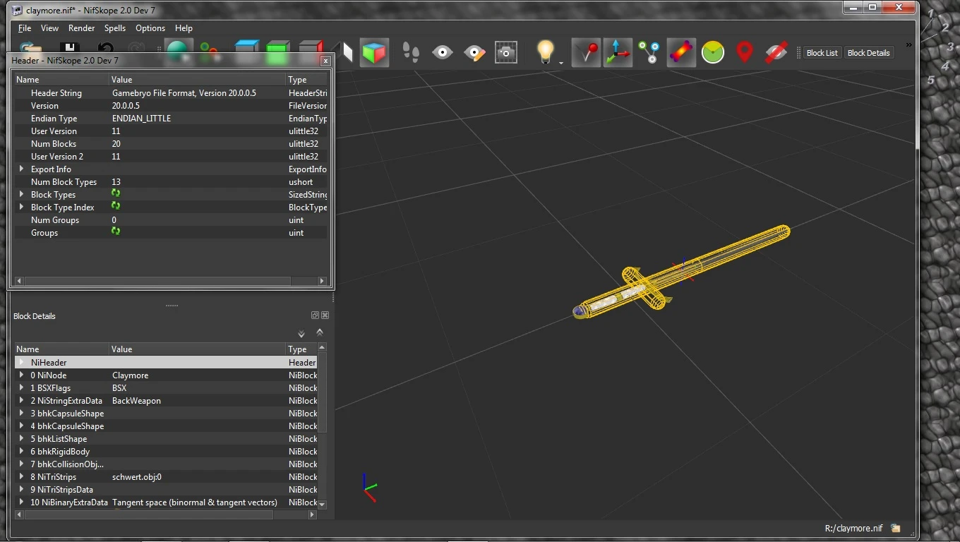
Task: Open the Help menu
Action: coord(184,28)
